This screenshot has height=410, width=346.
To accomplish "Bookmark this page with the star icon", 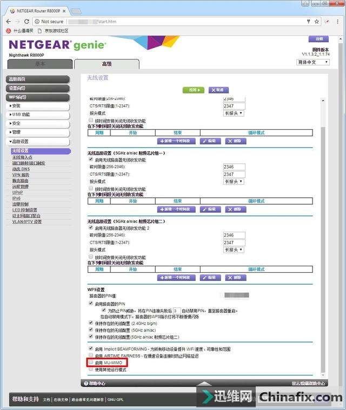I will click(x=317, y=22).
